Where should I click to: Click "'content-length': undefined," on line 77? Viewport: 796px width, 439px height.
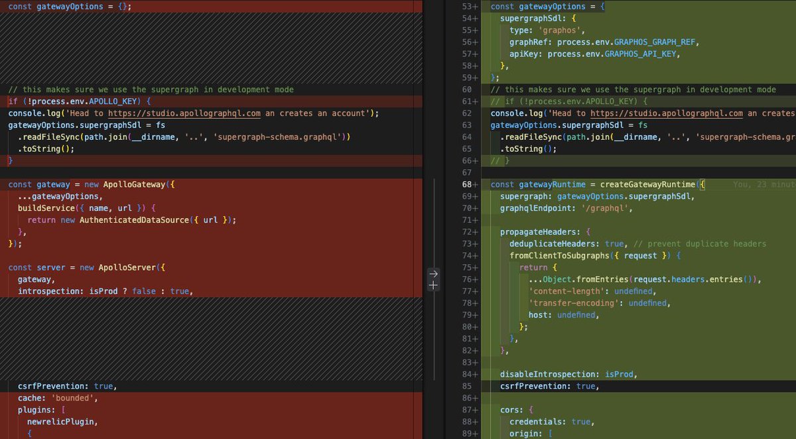(592, 291)
